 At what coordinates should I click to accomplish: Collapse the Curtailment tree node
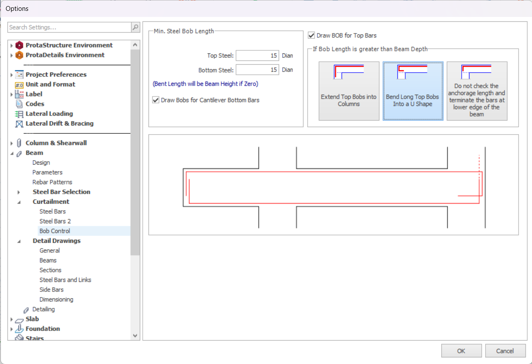tap(19, 202)
